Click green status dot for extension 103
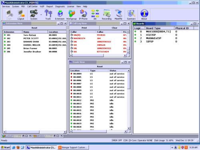The image size is (200, 150). [5, 42]
